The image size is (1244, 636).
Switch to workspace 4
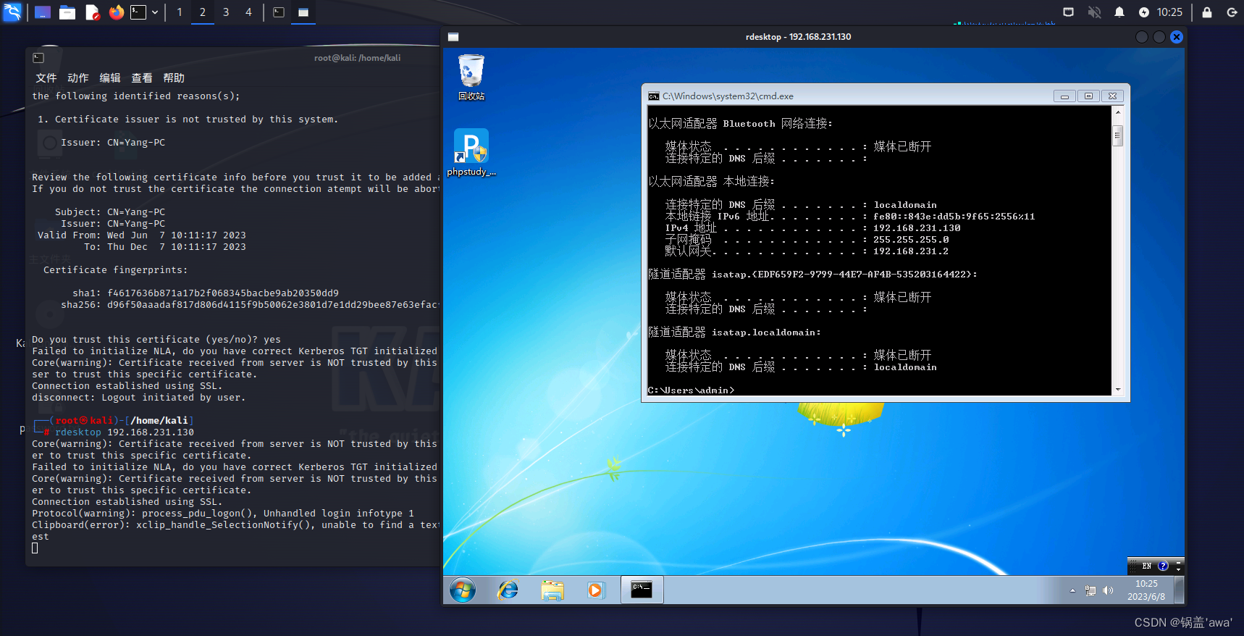coord(248,12)
